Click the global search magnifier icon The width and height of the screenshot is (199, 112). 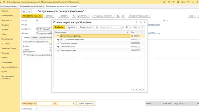pyautogui.click(x=178, y=2)
